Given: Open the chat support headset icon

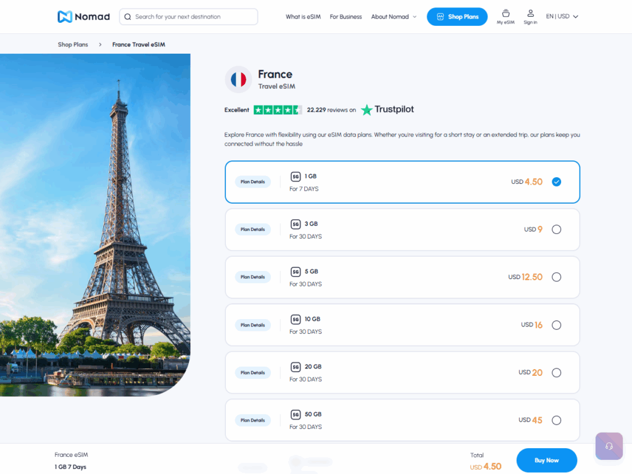Looking at the screenshot, I should [x=609, y=446].
